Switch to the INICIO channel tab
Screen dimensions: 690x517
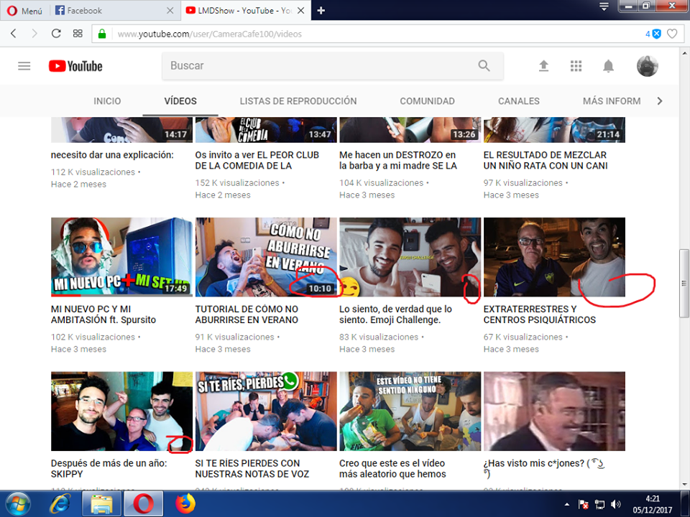pyautogui.click(x=107, y=101)
